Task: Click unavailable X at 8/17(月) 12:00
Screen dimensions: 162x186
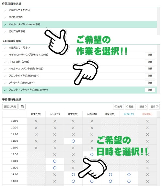Action: (x=36, y=148)
